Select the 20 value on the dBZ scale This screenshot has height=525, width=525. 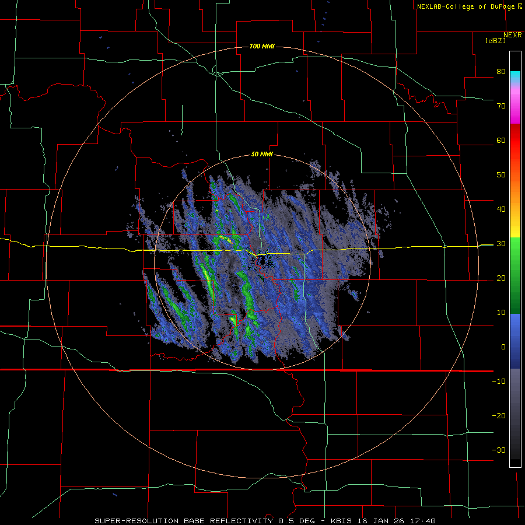[501, 278]
